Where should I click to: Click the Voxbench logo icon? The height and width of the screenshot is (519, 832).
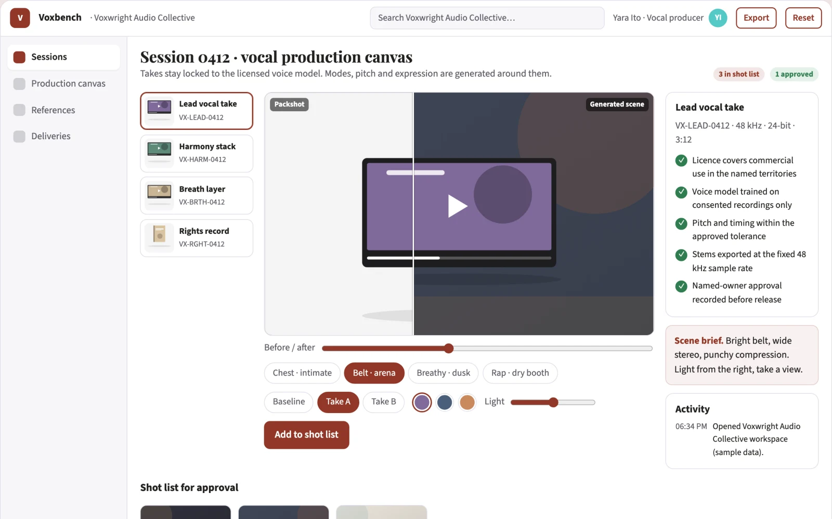pos(20,18)
